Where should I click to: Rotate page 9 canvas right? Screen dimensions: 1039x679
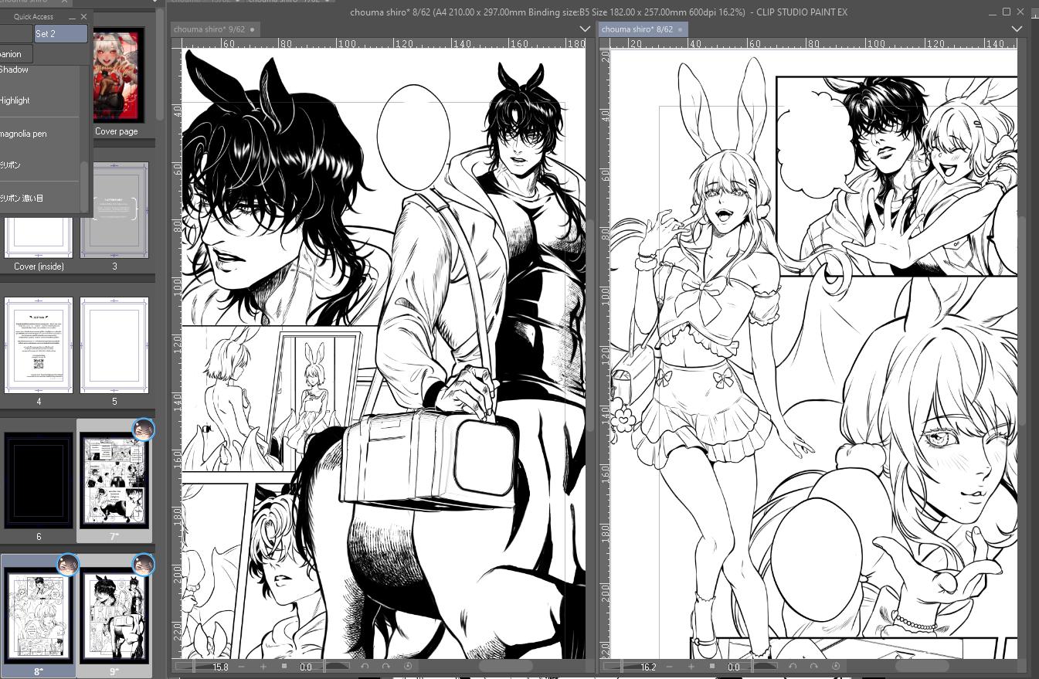point(385,666)
